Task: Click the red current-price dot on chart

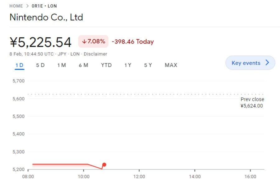Action: (104, 165)
